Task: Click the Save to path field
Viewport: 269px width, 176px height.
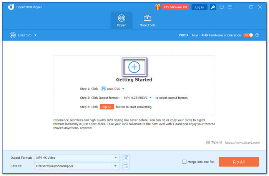Action: [73, 166]
